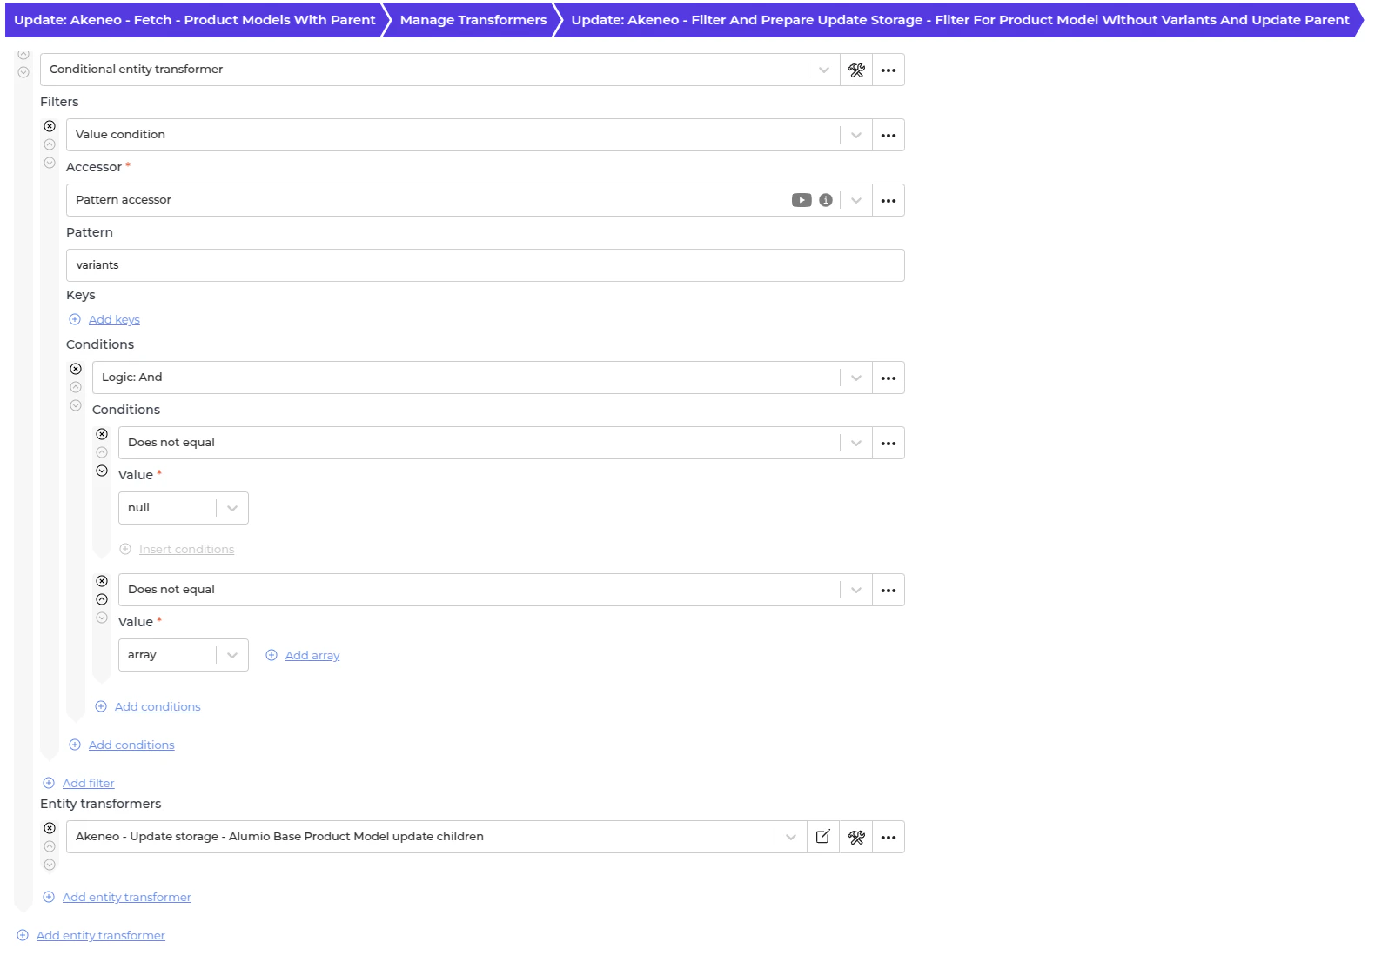Focus the Pattern field containing variants
This screenshot has height=969, width=1375.
486,265
